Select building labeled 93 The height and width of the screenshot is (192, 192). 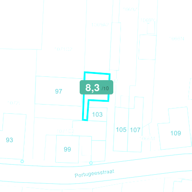pyautogui.click(x=10, y=140)
